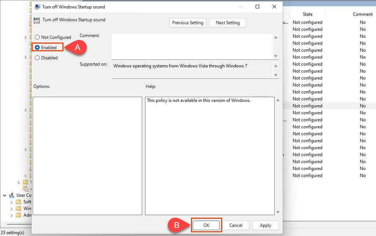This screenshot has width=376, height=236.
Task: Collapse the User Configuration tree node
Action: coord(4,195)
